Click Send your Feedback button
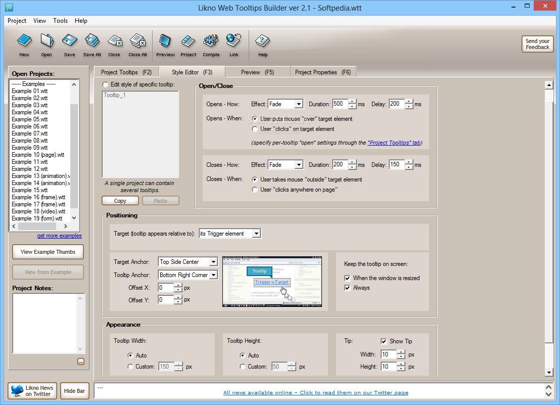560x405 pixels. (x=537, y=44)
